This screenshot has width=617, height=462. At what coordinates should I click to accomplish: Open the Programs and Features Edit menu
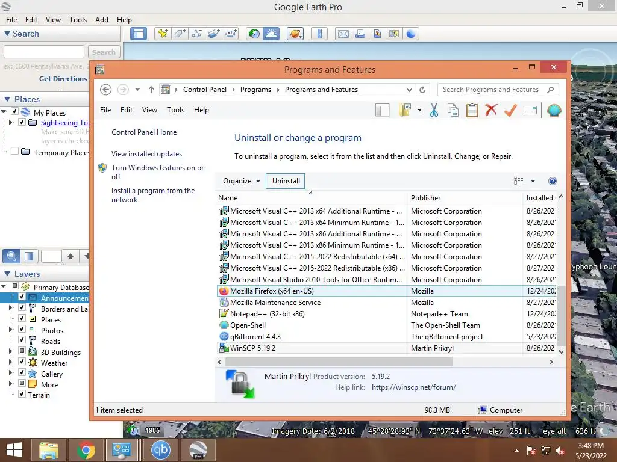click(x=127, y=110)
